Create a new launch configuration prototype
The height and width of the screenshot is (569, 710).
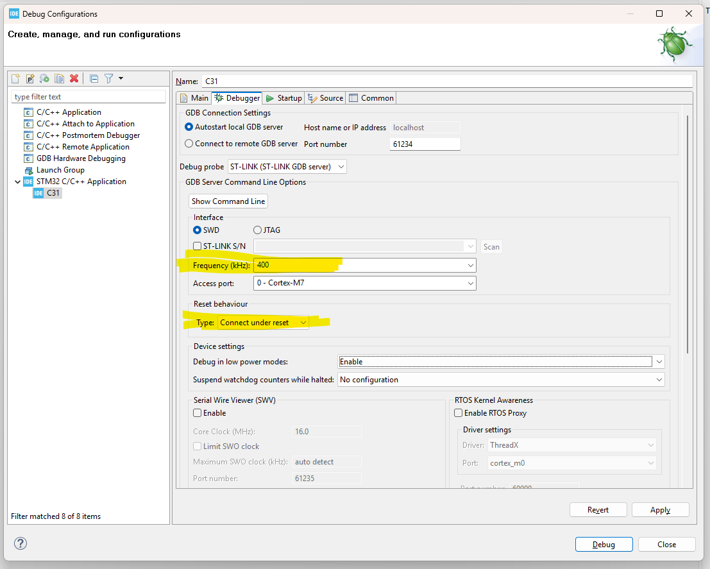(30, 78)
